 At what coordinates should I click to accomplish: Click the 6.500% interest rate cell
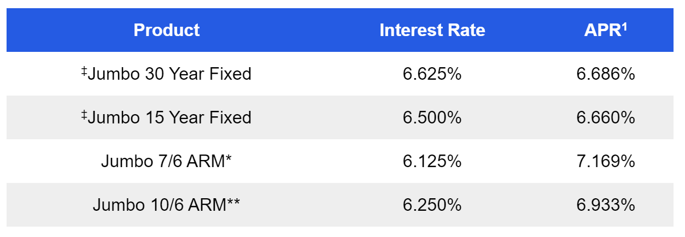click(x=432, y=117)
